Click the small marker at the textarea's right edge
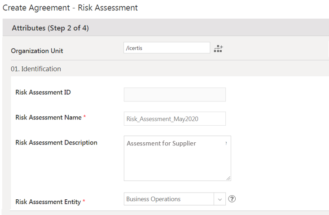Viewport: 329px width, 215px height. click(226, 143)
